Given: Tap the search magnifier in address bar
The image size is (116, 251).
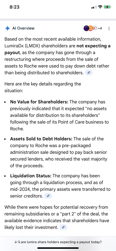Looking at the screenshot, I should (x=19, y=242).
